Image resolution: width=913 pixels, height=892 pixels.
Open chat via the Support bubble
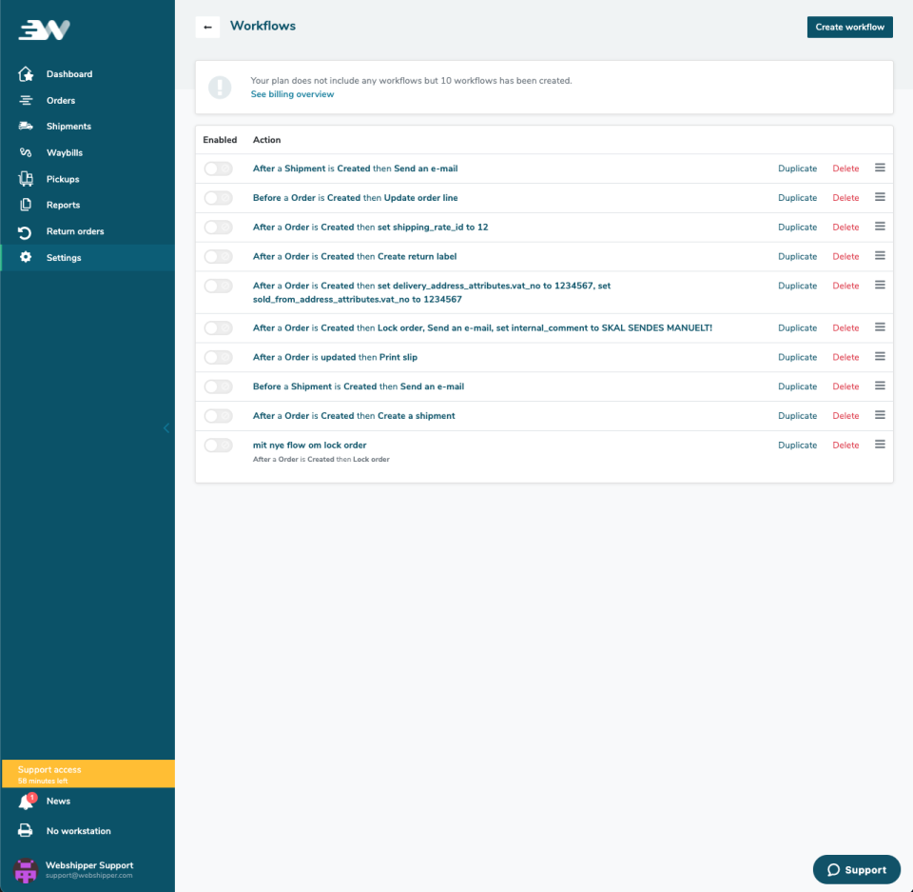point(855,869)
